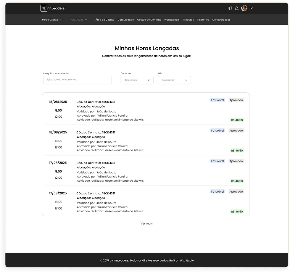Select the Minhas Horas Lançadas heading
The image size is (290, 274).
[147, 48]
